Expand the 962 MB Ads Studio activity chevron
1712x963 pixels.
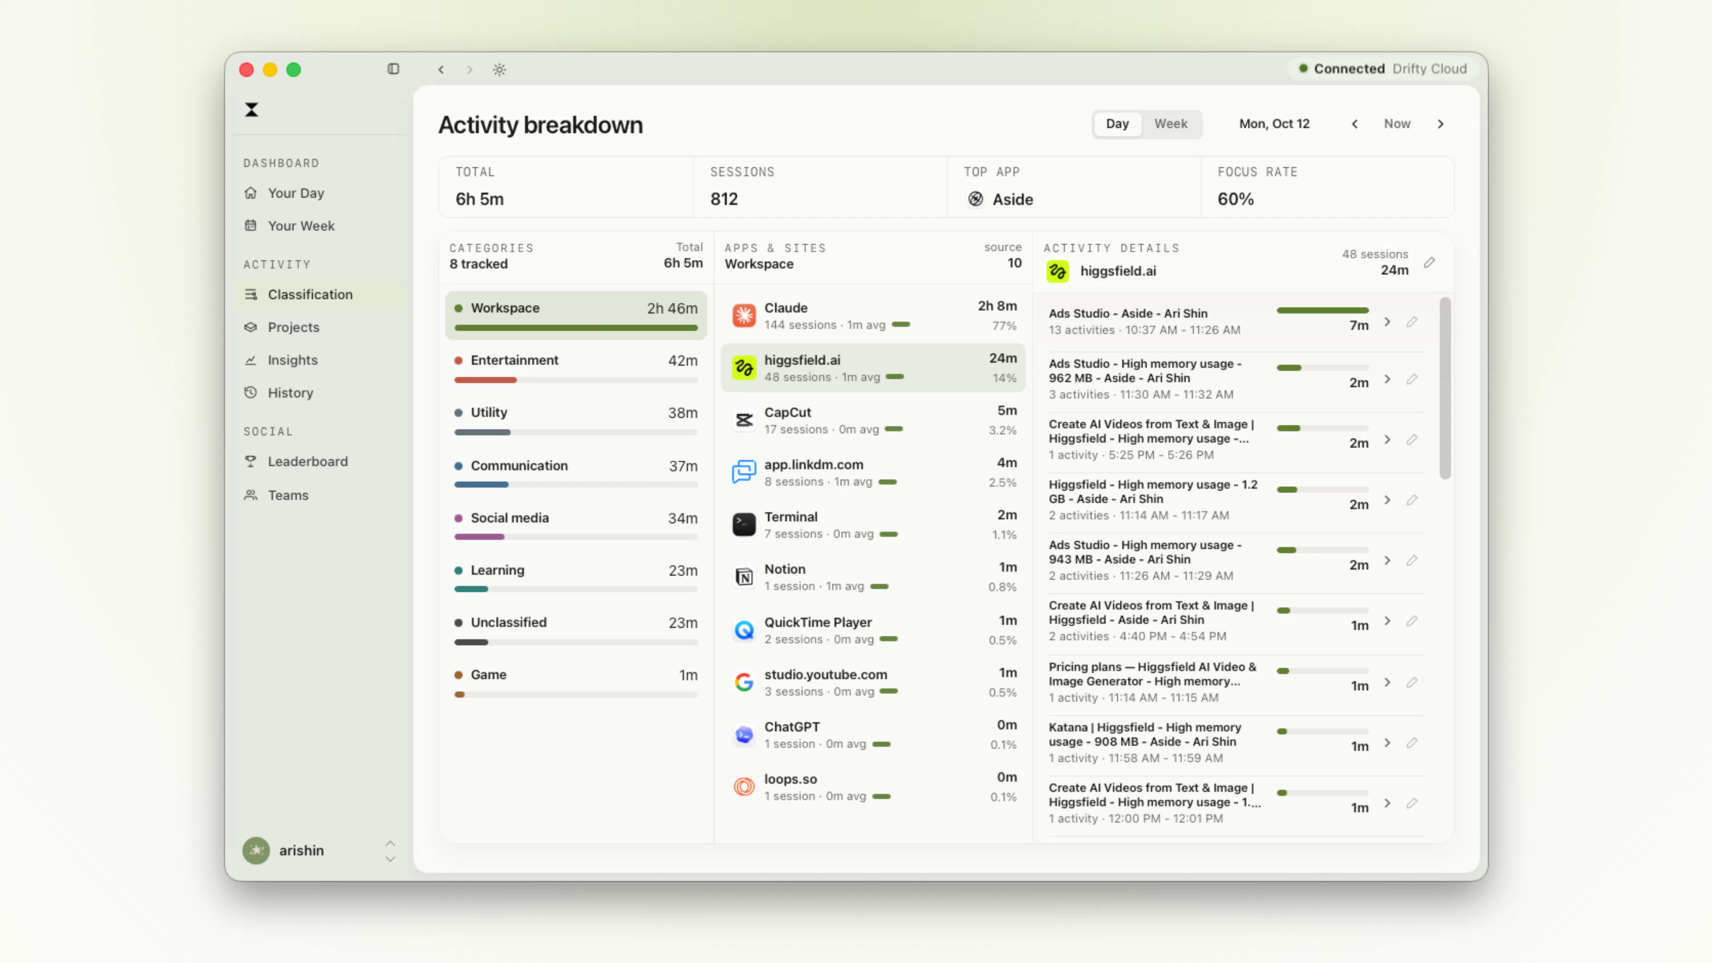[1387, 379]
